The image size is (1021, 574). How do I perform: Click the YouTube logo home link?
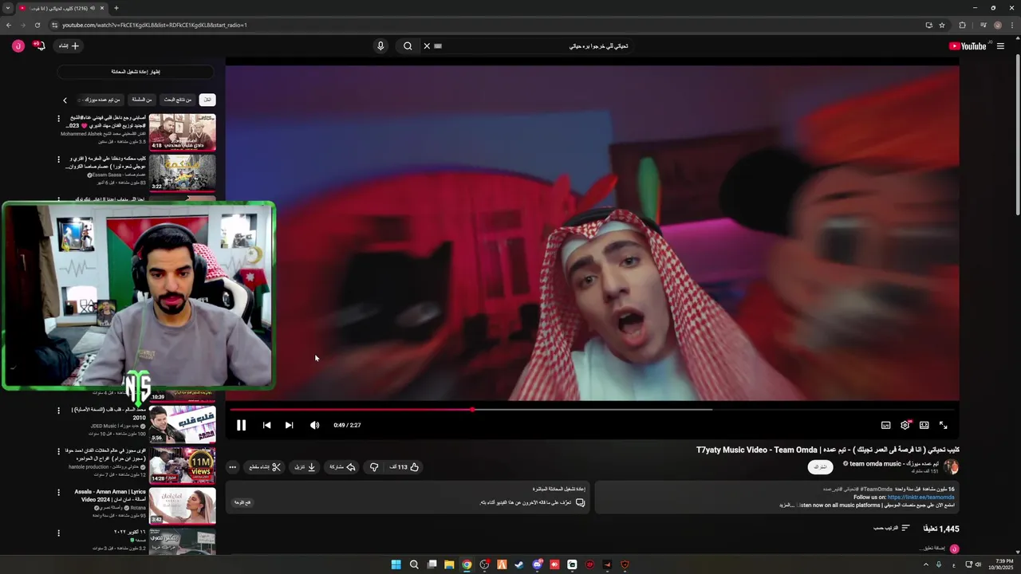pos(968,46)
